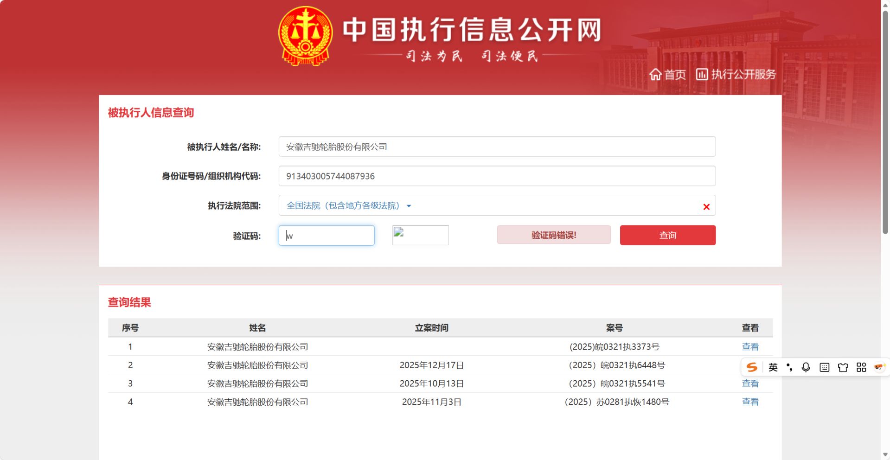
Task: Open the soft keyboard icon
Action: (824, 367)
